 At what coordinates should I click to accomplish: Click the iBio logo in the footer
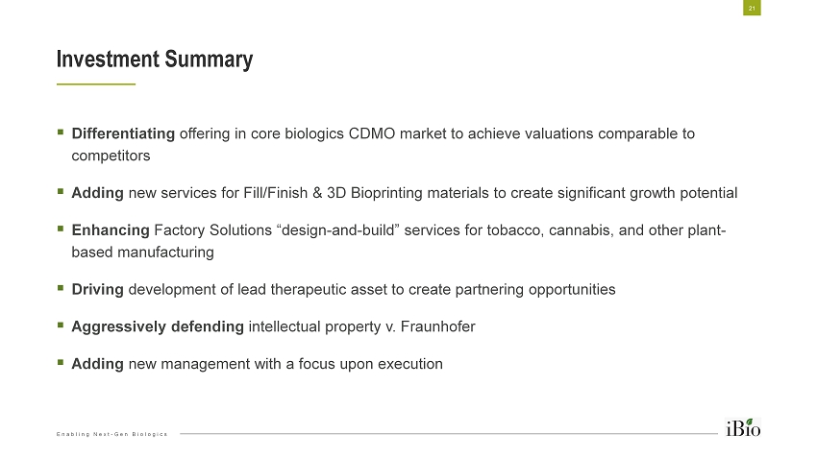point(743,427)
